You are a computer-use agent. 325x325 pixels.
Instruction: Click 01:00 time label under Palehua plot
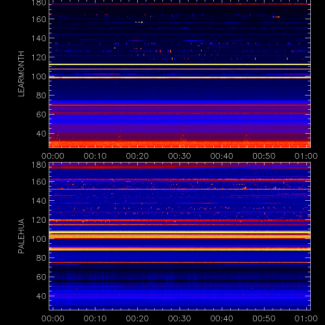[306, 318]
